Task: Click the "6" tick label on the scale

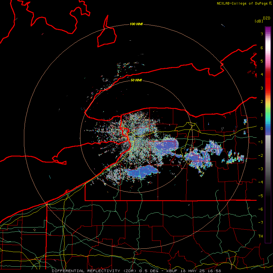Action: point(262,48)
